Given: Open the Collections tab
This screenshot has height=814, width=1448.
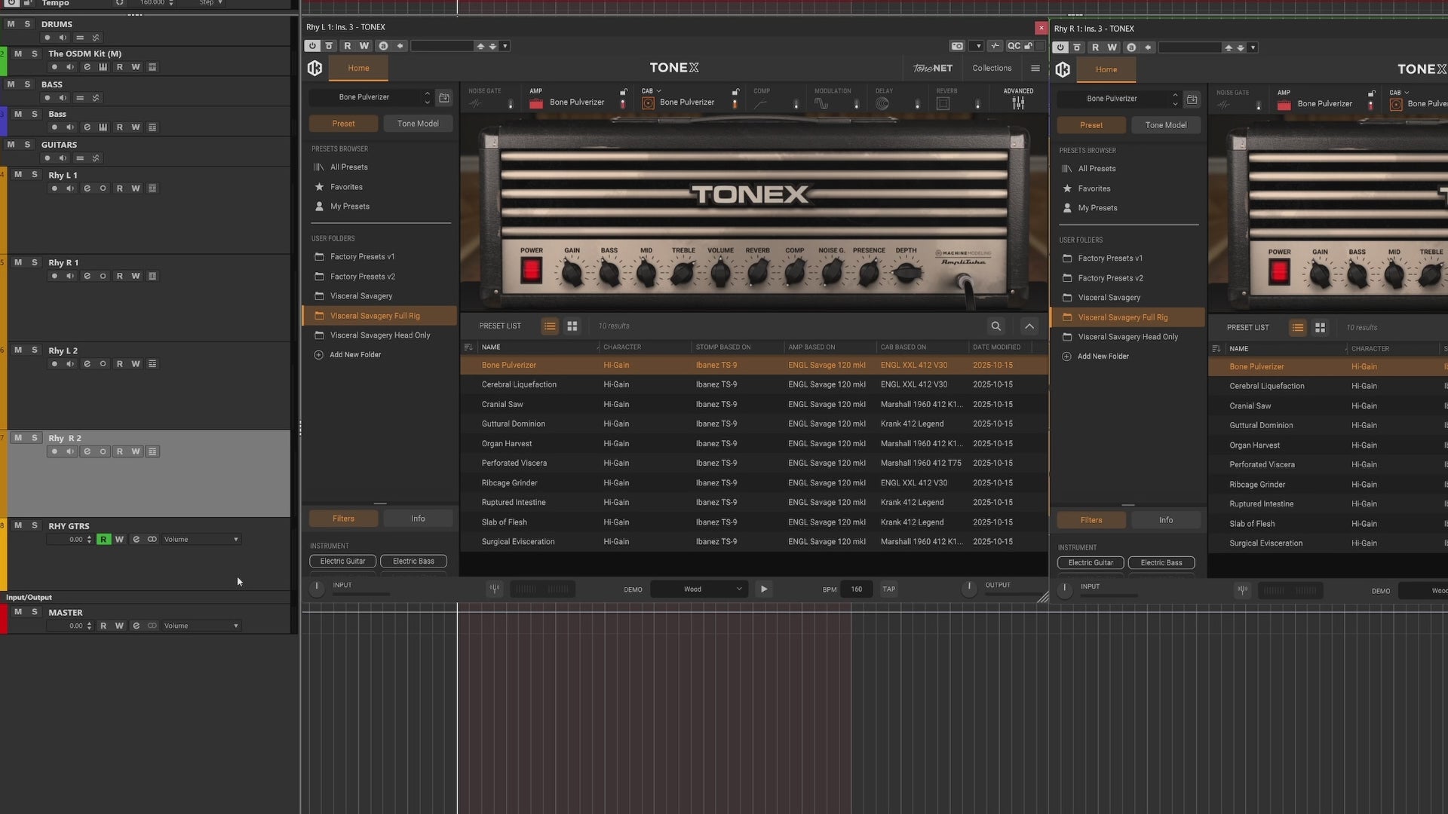Looking at the screenshot, I should [992, 69].
